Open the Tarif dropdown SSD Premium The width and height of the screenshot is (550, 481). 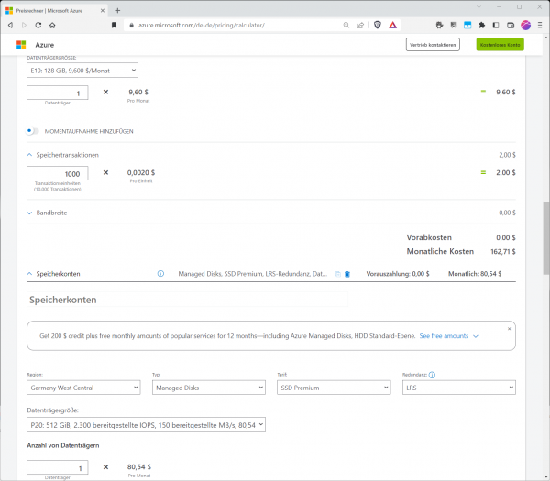coord(334,388)
